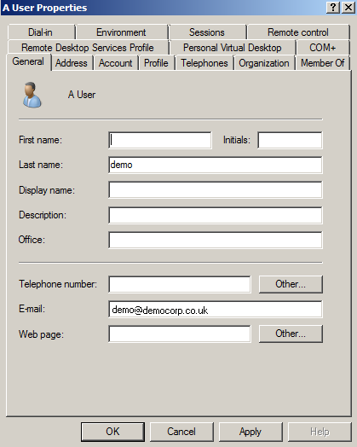
Task: Click the Apply button
Action: click(x=250, y=432)
